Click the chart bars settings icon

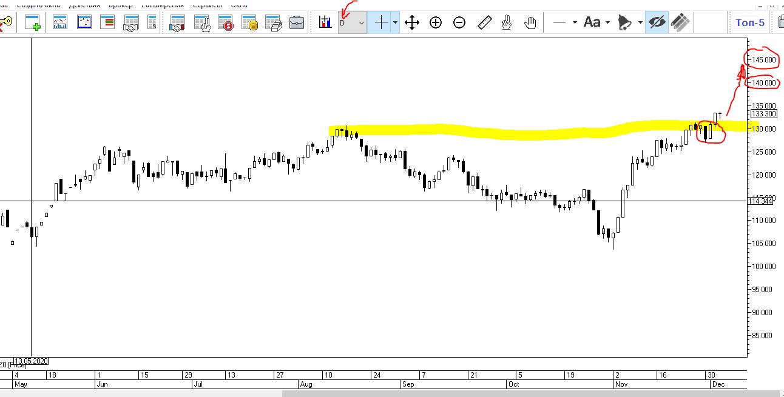325,23
